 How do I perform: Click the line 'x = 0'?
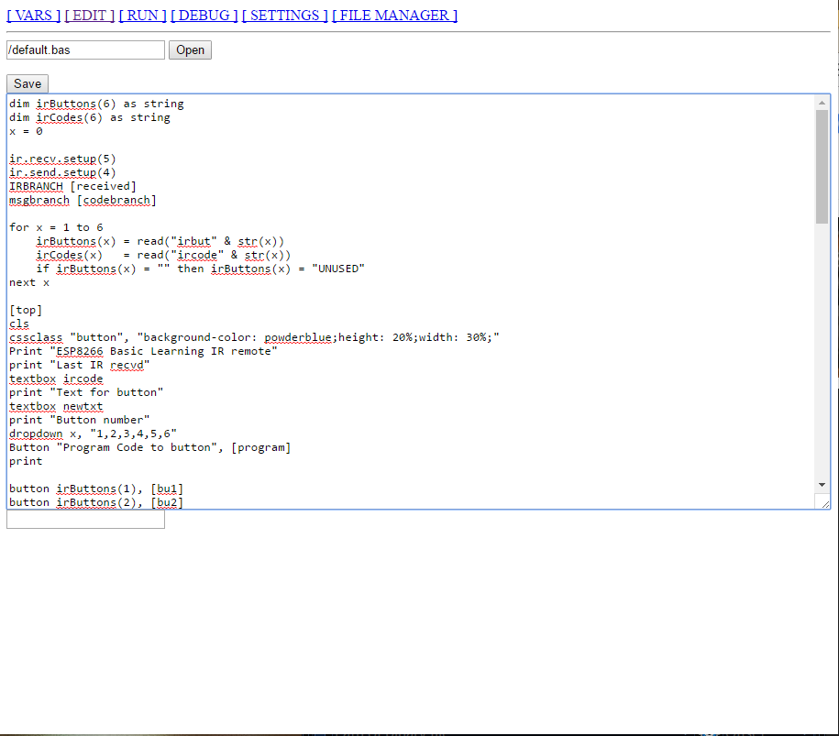point(26,132)
